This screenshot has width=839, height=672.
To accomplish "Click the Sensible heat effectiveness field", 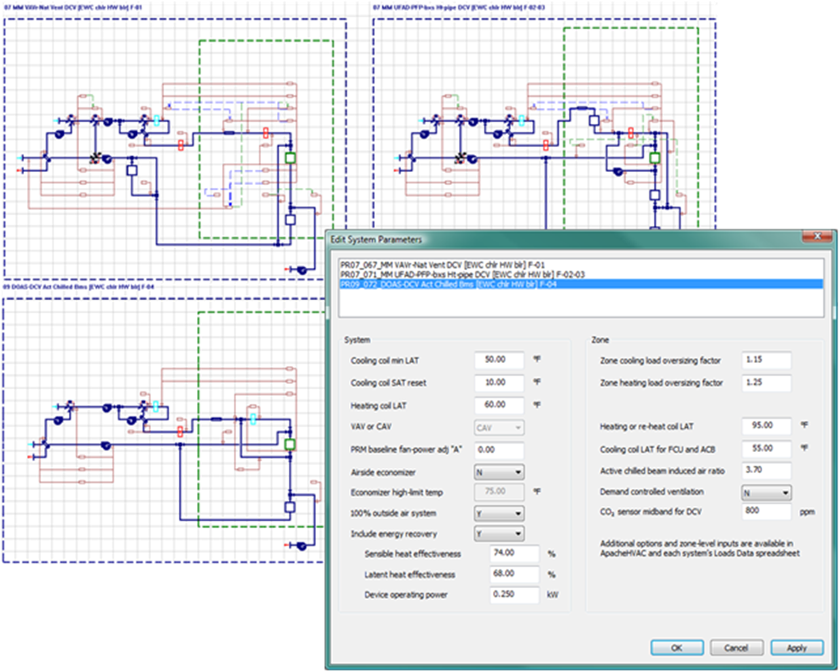I will (514, 554).
